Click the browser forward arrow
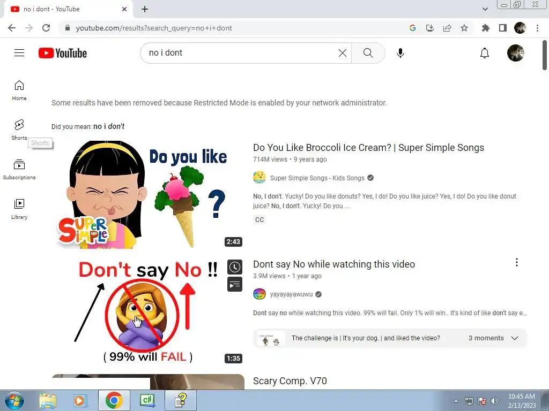 (x=29, y=28)
